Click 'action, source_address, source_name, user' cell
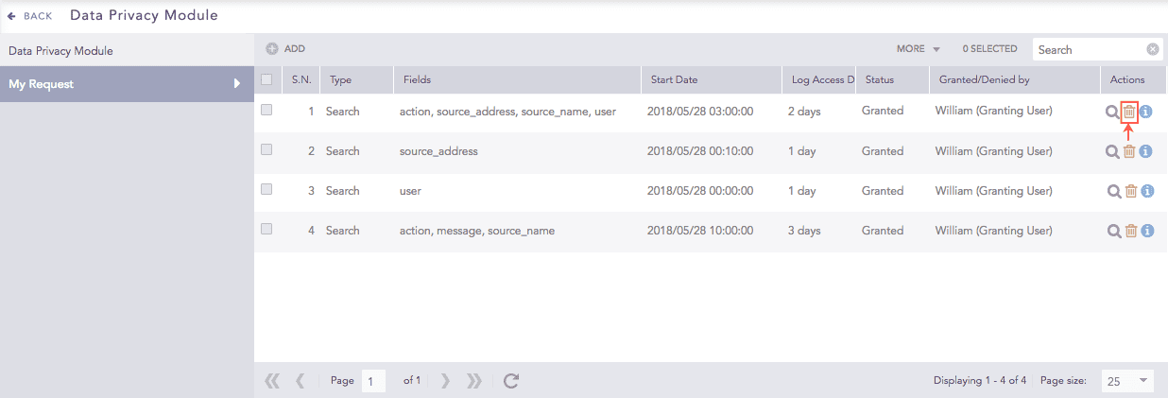Viewport: 1168px width, 398px height. (x=507, y=112)
